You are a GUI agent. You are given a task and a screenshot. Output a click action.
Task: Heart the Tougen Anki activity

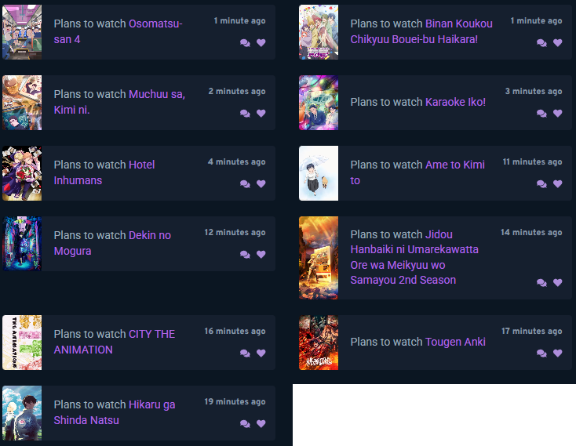pos(558,354)
